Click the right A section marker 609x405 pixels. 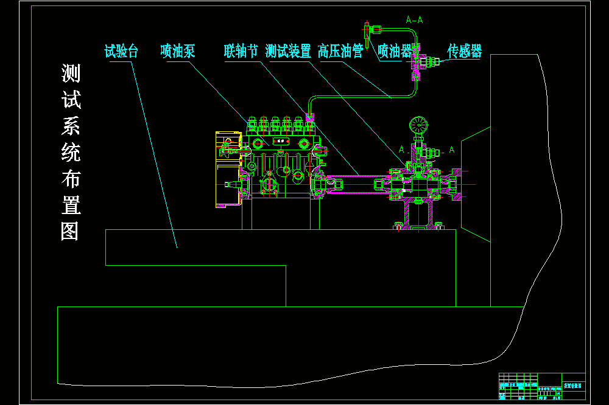(452, 150)
